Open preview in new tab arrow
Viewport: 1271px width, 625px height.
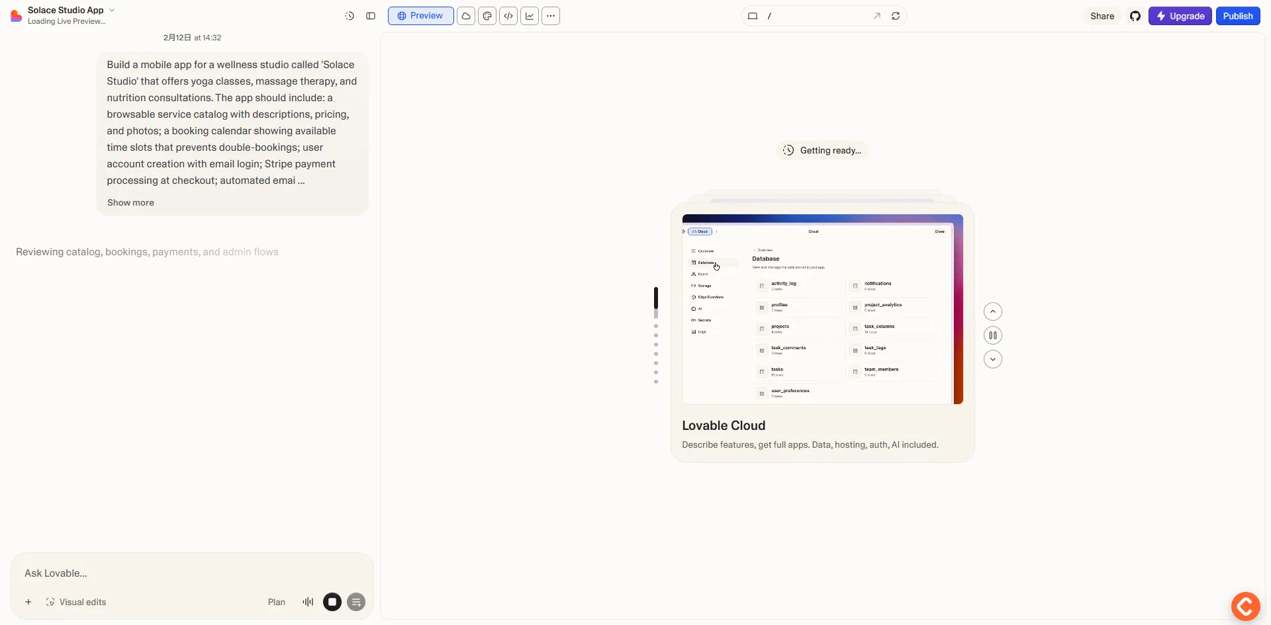click(x=876, y=16)
